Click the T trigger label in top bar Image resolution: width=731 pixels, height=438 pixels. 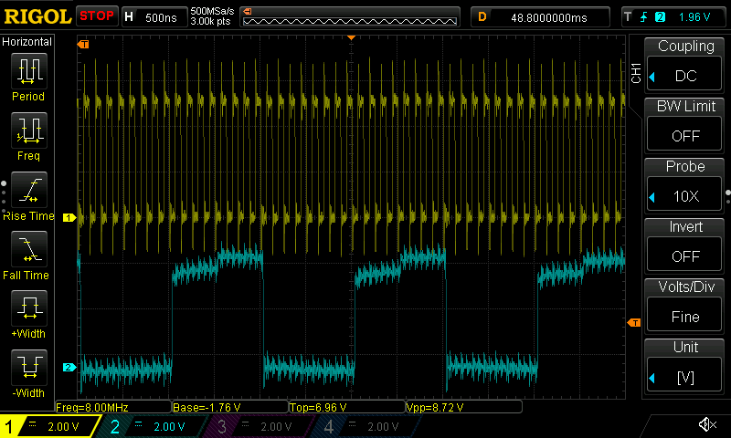[628, 17]
